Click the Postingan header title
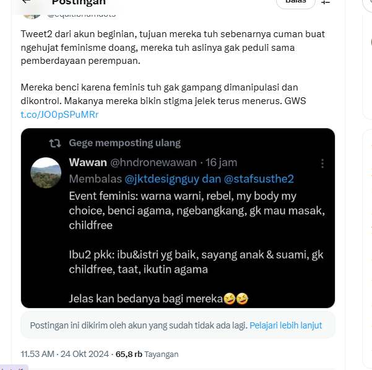The height and width of the screenshot is (370, 372). coord(78,2)
